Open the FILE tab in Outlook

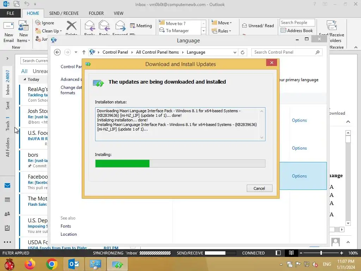[x=10, y=13]
